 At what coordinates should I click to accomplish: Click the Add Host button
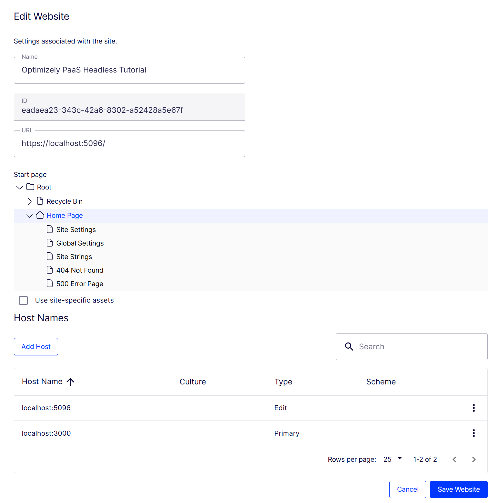coord(36,347)
